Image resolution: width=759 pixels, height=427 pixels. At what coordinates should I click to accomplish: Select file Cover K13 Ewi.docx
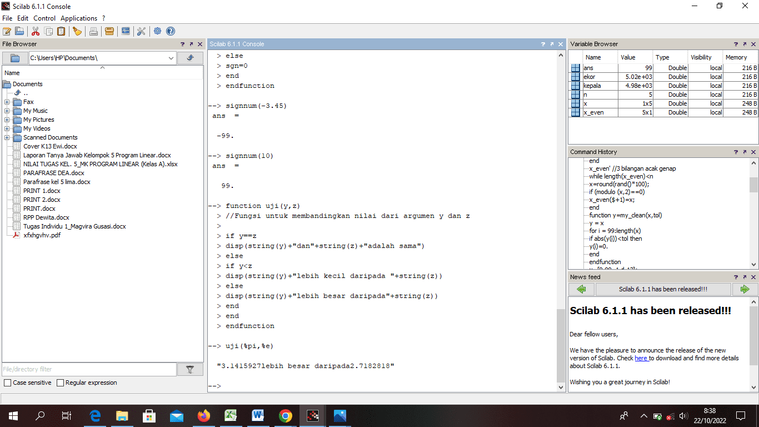click(x=50, y=146)
